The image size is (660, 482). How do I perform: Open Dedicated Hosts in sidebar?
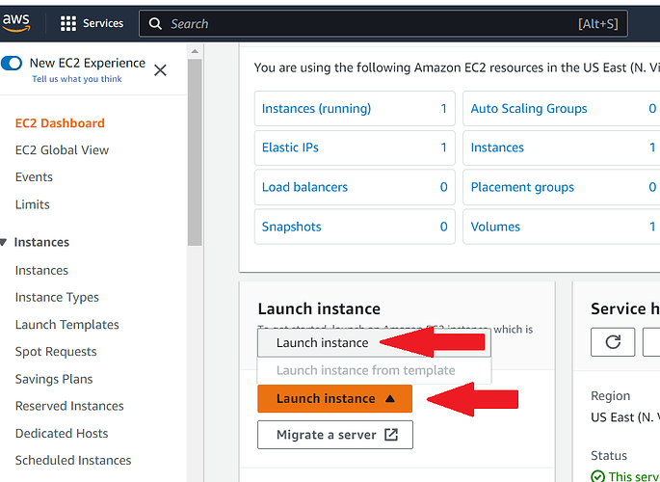click(x=62, y=433)
